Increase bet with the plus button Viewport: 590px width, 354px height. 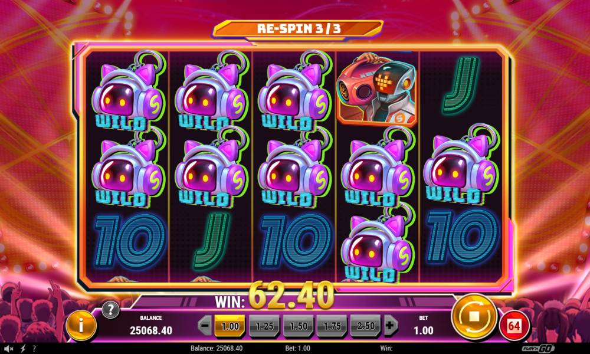(x=391, y=325)
